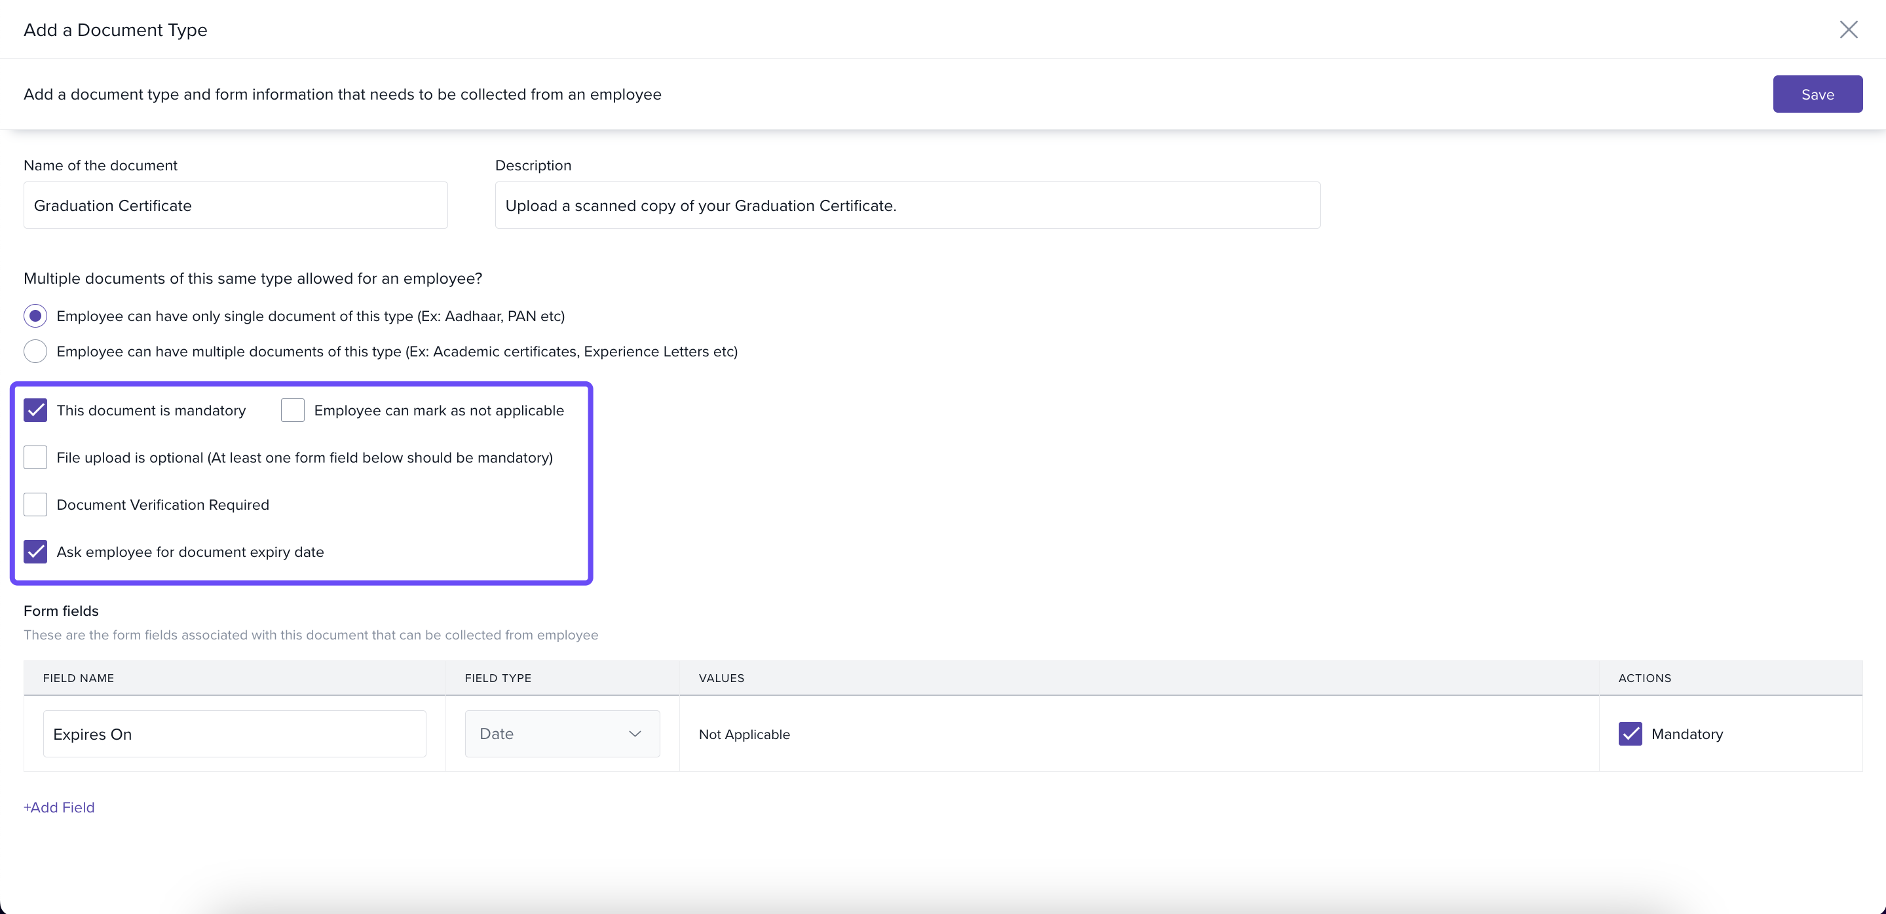Close the Add a Document Type dialog
Viewport: 1886px width, 914px height.
tap(1848, 29)
